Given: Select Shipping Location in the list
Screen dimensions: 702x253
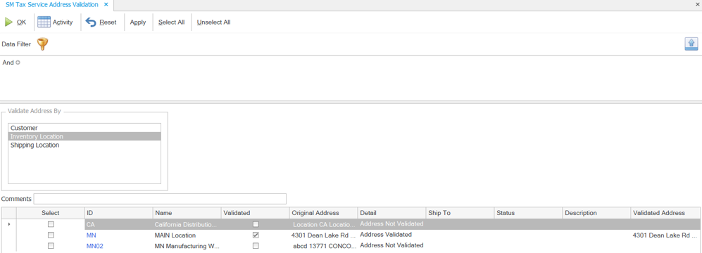Looking at the screenshot, I should [84, 145].
